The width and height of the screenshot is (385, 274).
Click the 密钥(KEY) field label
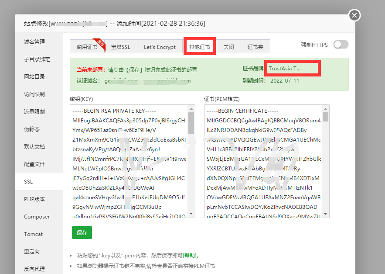(82, 99)
